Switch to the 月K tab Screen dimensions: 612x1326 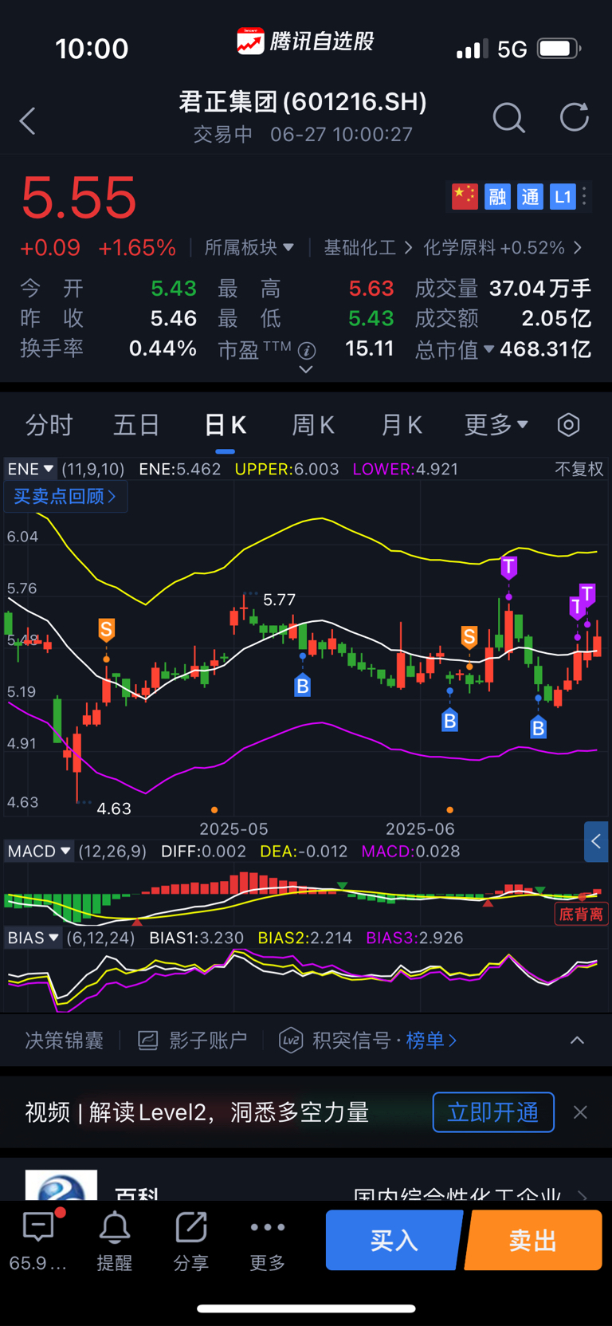pyautogui.click(x=401, y=425)
